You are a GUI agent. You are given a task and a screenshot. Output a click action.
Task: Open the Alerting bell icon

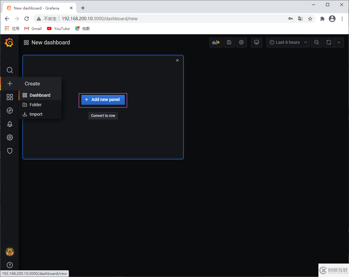[9, 124]
